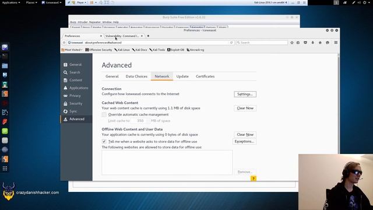Screen dimensions: 373x210
Task: Open the Most Visited bookmarks dropdown
Action: [x=72, y=50]
